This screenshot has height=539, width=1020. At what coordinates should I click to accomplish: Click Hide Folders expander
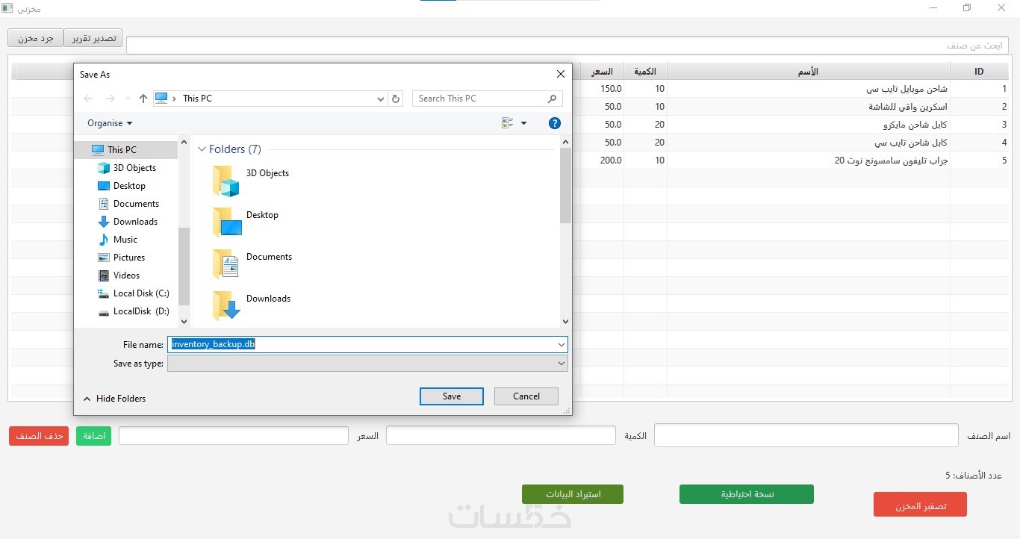(x=114, y=399)
